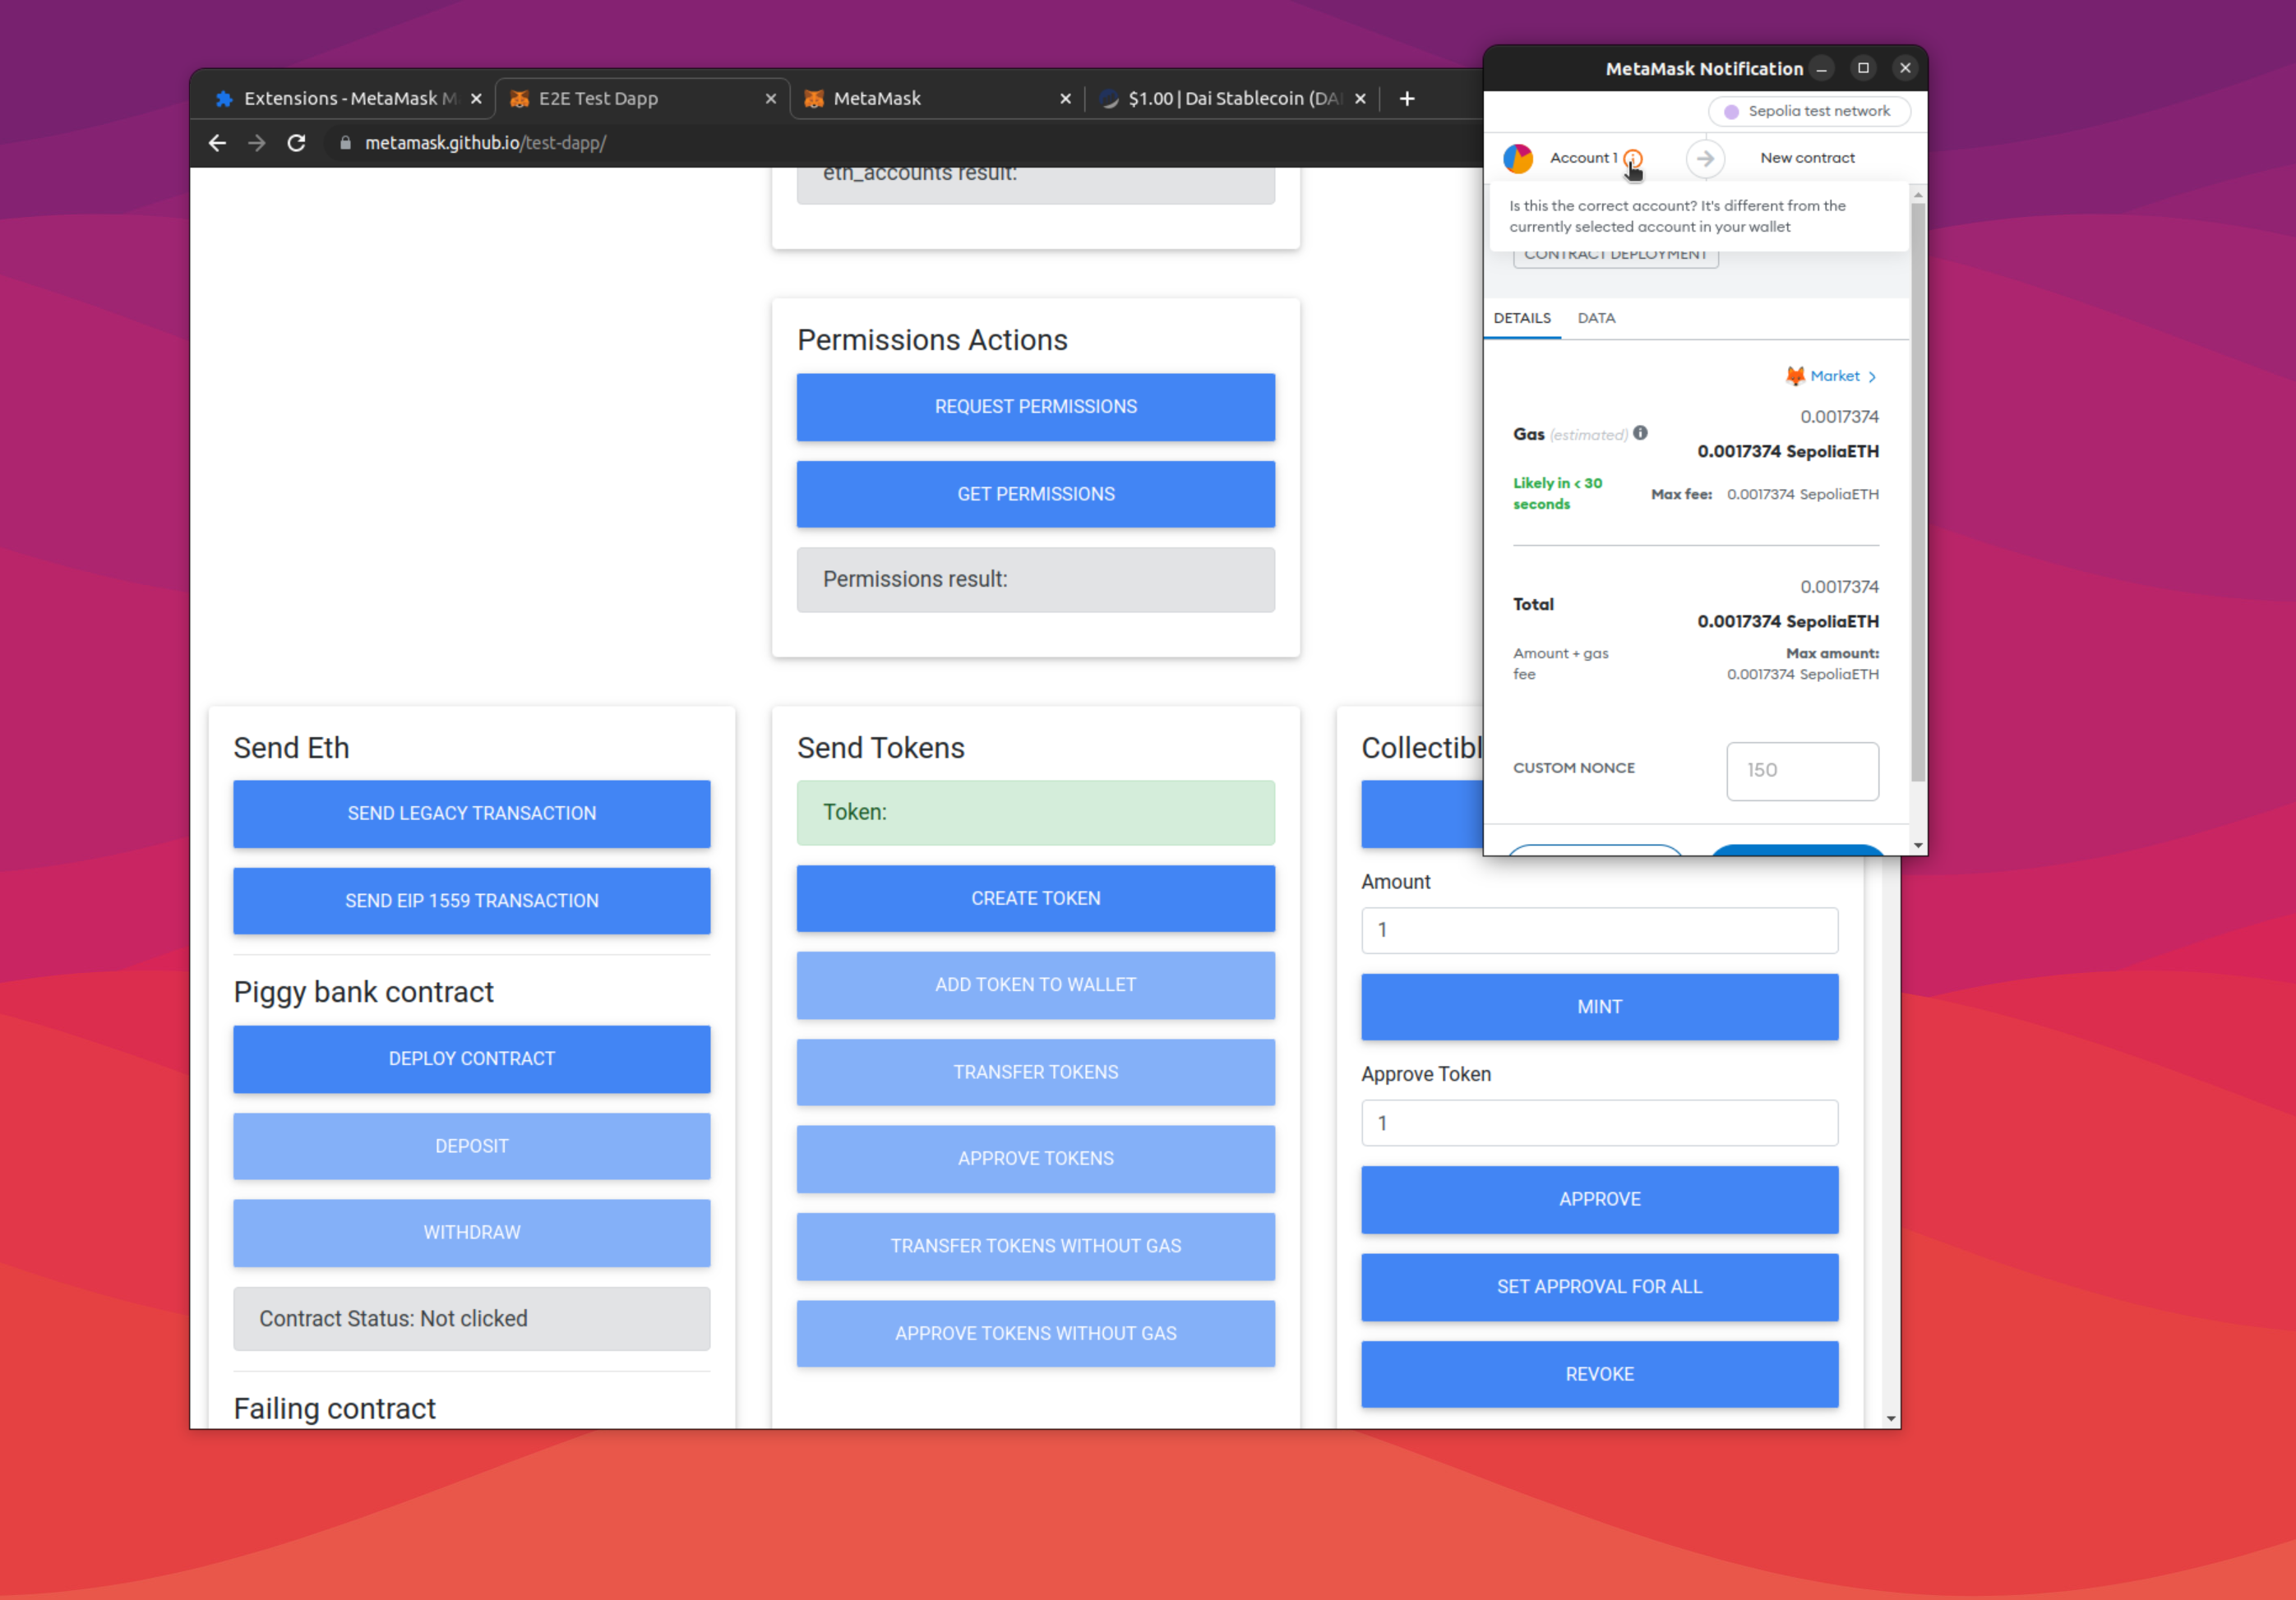This screenshot has width=2296, height=1600.
Task: Click the browser reload icon
Action: click(296, 143)
